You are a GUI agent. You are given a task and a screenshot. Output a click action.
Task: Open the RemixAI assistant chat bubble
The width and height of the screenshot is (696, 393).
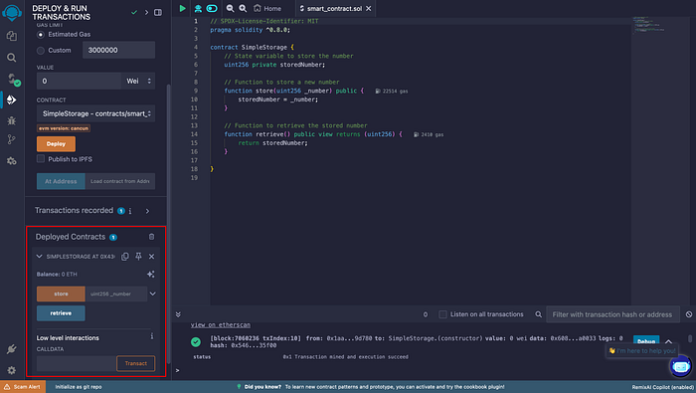(x=680, y=367)
